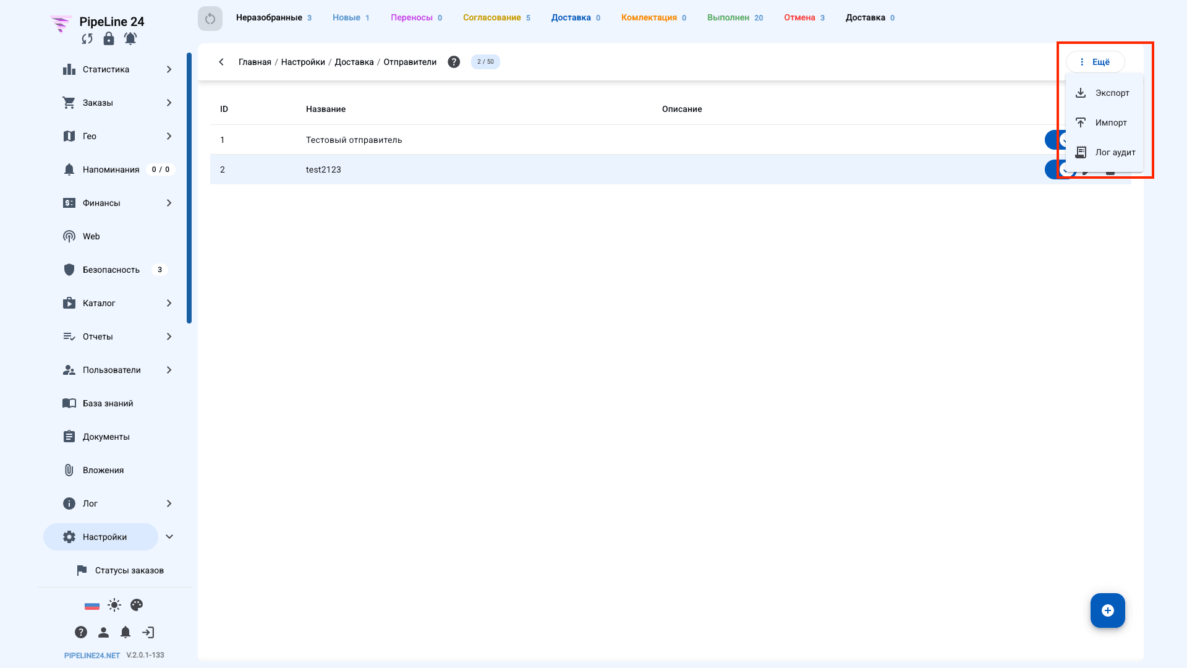The height and width of the screenshot is (668, 1187).
Task: Open the help icon next to Отправители breadcrumb
Action: pos(454,62)
